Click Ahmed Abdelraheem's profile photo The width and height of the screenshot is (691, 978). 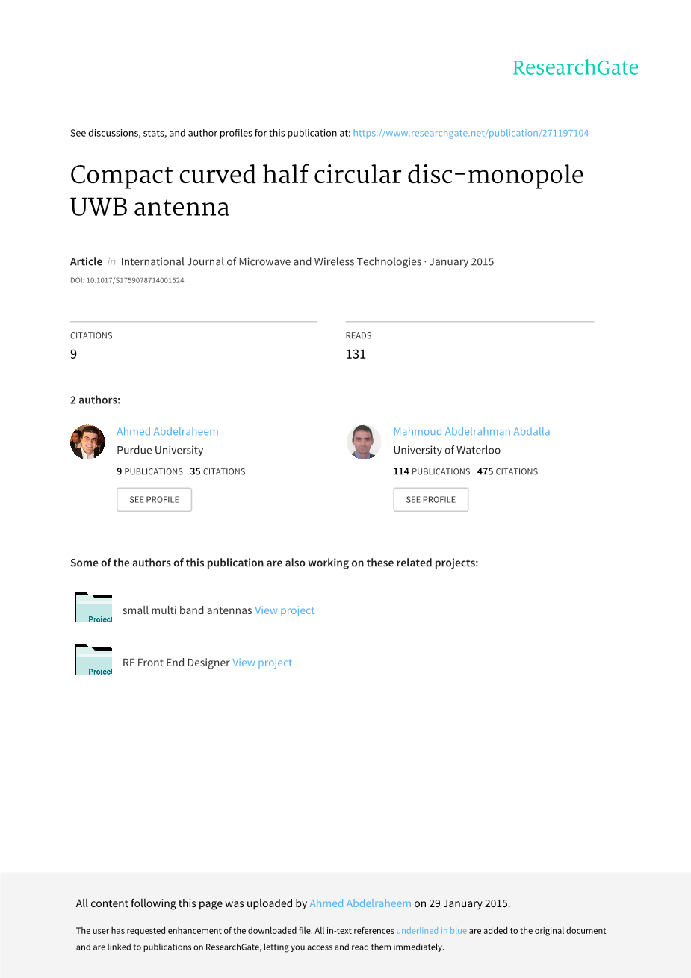coord(87,442)
